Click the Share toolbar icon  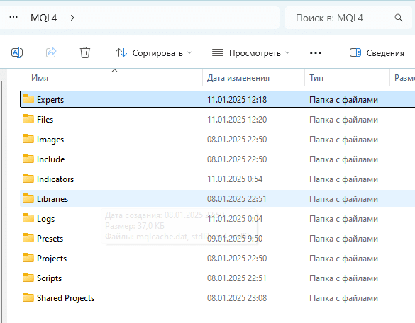click(x=51, y=52)
